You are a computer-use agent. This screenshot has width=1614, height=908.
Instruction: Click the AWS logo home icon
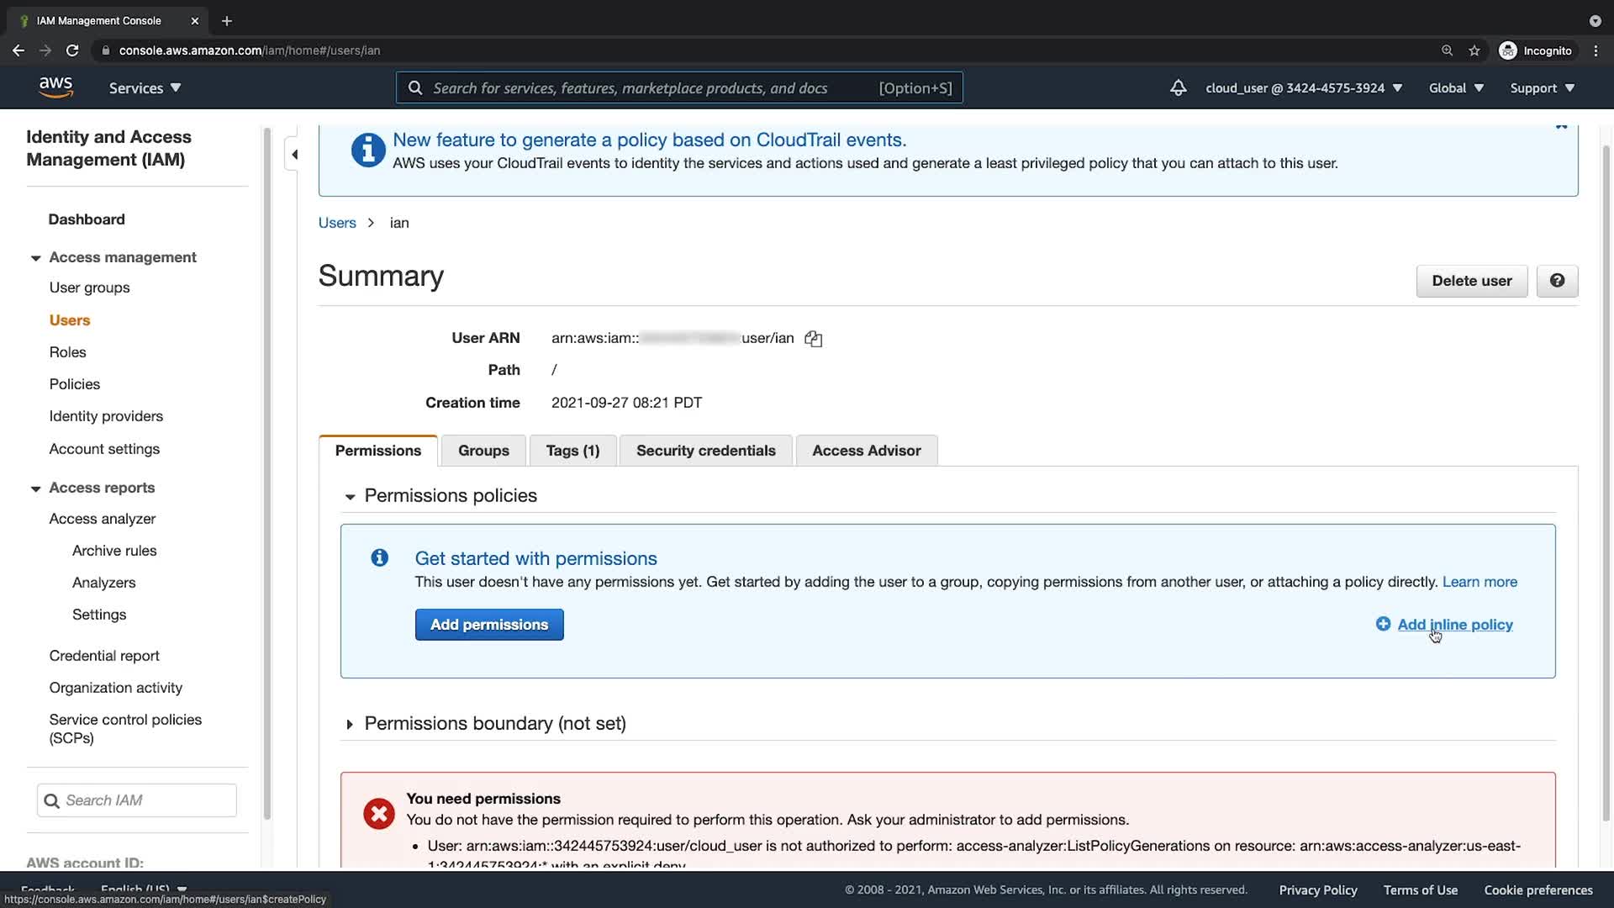click(55, 87)
